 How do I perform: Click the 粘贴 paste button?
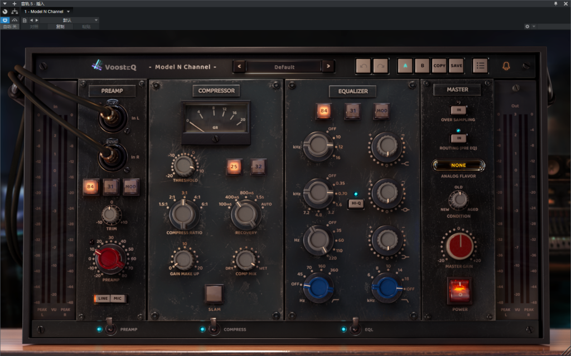(86, 27)
